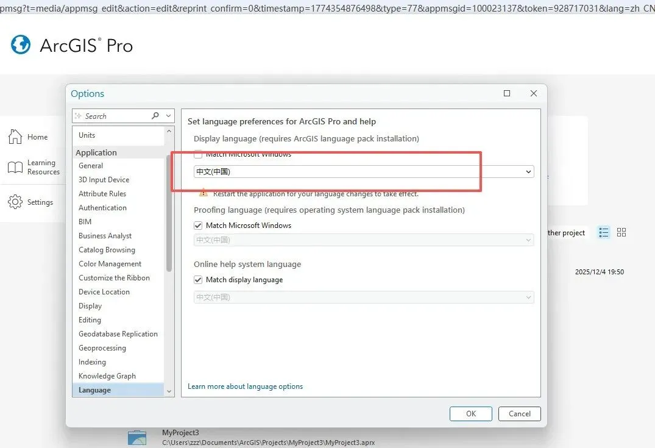The width and height of the screenshot is (655, 448).
Task: Open the Settings gear icon
Action: pyautogui.click(x=15, y=202)
